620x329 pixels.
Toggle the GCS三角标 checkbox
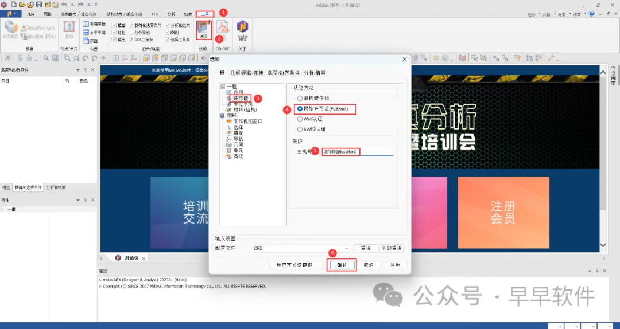[x=131, y=40]
